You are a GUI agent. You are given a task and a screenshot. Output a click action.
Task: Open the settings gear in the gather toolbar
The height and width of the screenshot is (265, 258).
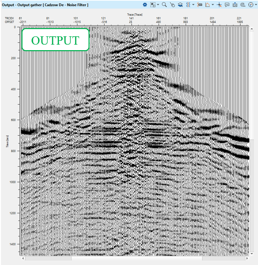(x=145, y=5)
